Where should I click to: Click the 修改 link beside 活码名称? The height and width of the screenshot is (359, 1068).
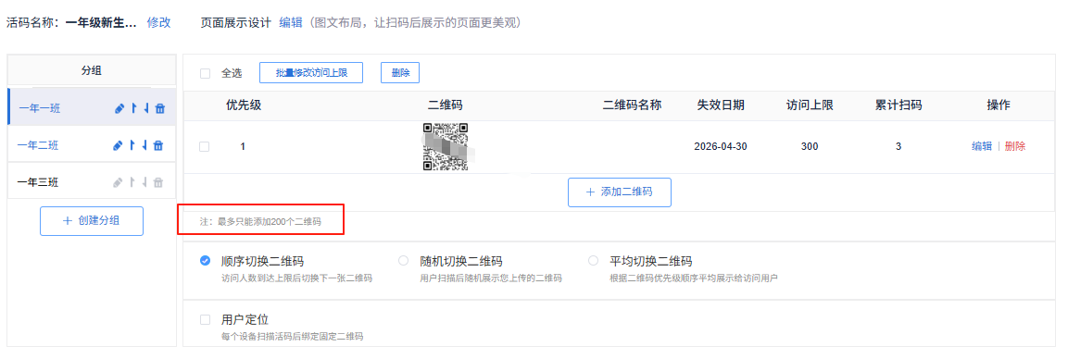click(158, 22)
